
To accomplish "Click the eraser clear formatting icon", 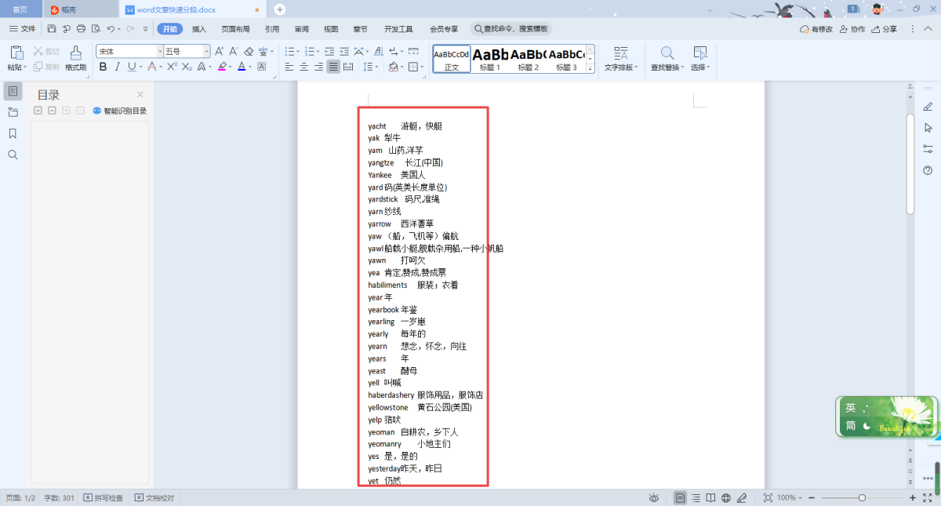I will 249,51.
